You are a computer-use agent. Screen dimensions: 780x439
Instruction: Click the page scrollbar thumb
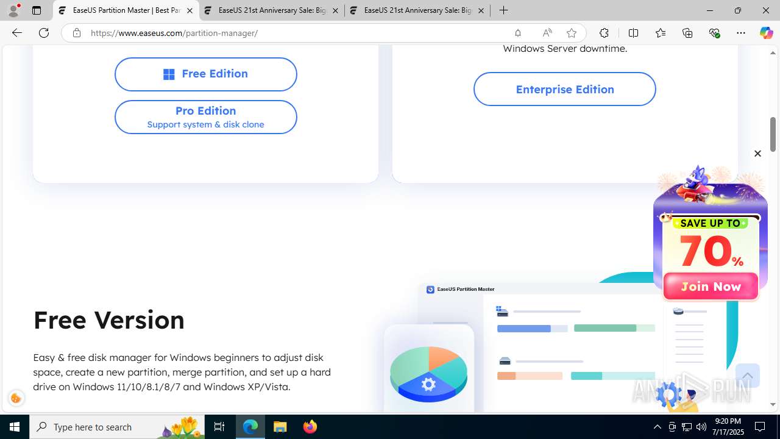(x=773, y=134)
